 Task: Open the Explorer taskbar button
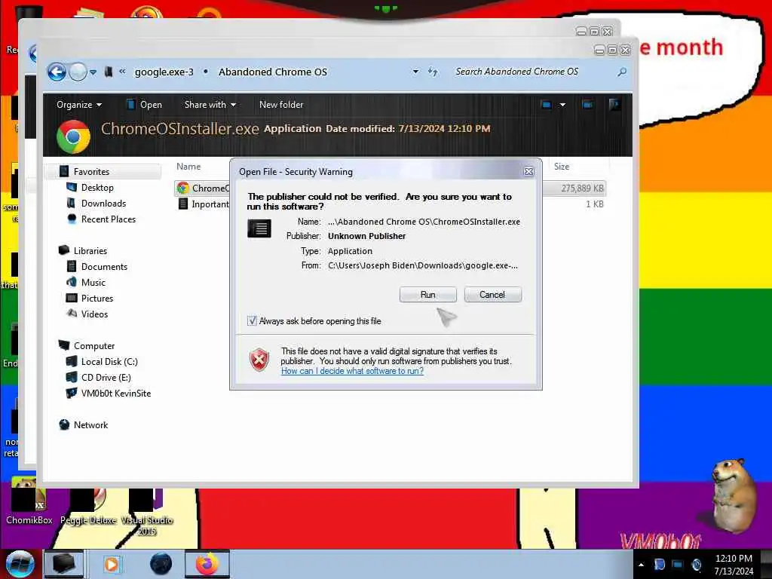click(64, 564)
